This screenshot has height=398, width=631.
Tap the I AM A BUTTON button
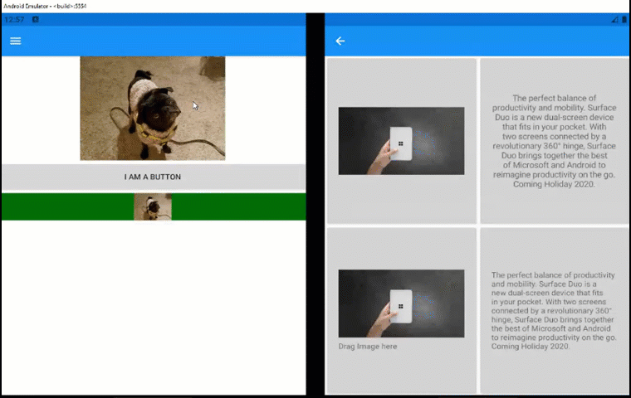coord(154,177)
